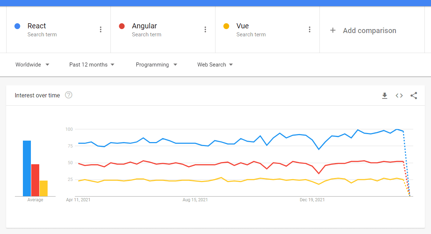Open the options menu for Vue
This screenshot has width=431, height=234.
309,29
